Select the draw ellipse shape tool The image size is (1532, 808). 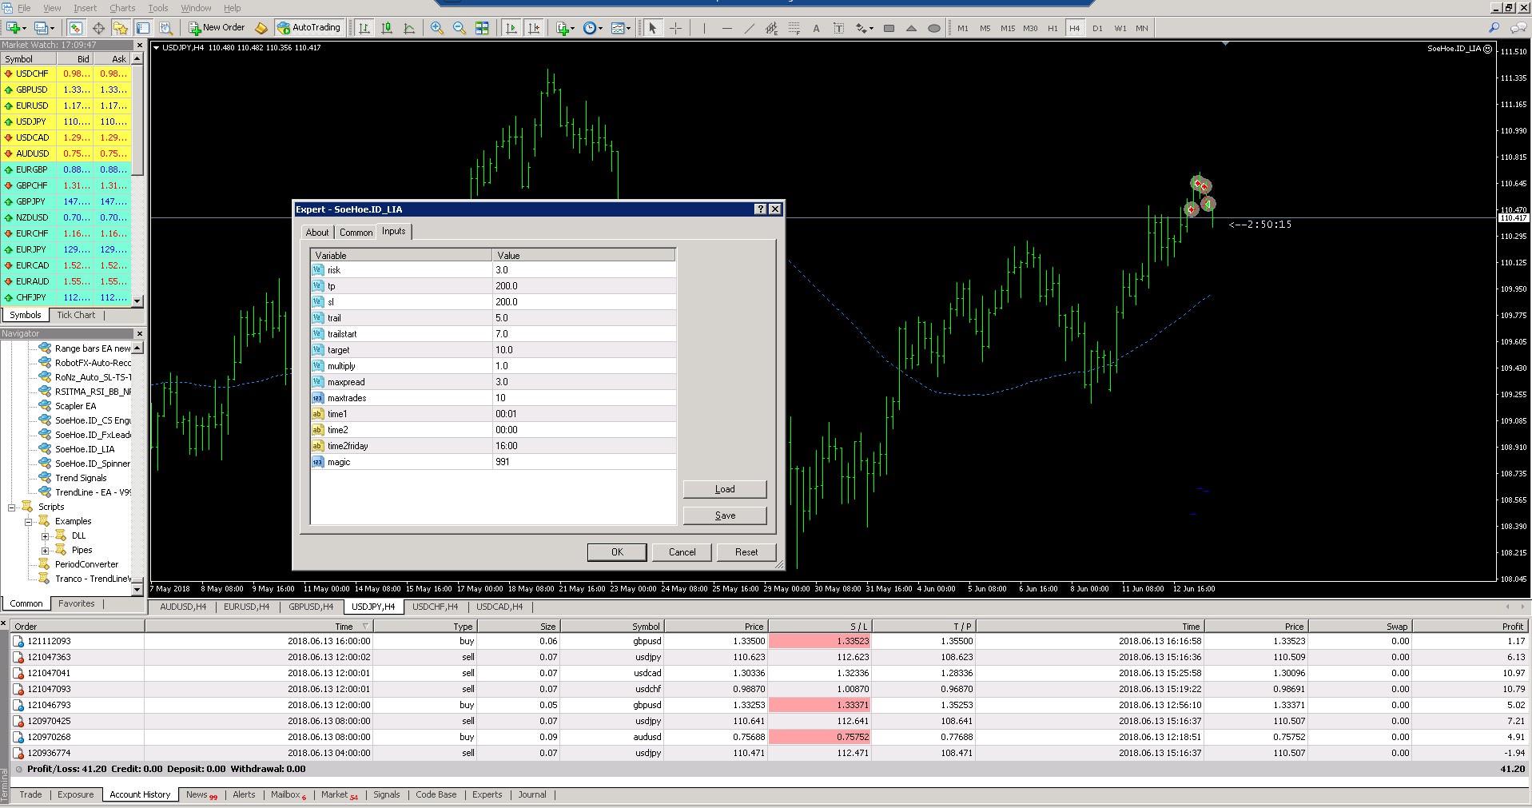click(933, 28)
